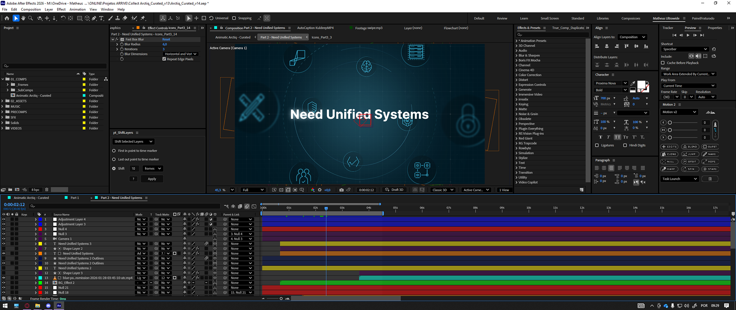
Task: Click Apply in pt_ShiftLayers
Action: click(152, 179)
